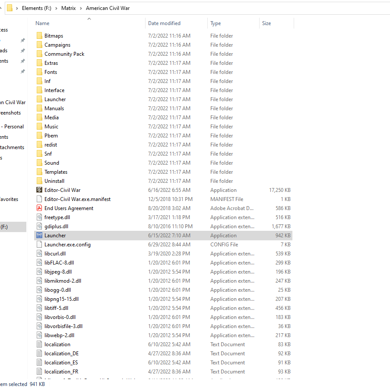Open Screenshots item in navigation pane
Screen dimensions: 390x389
pos(10,113)
